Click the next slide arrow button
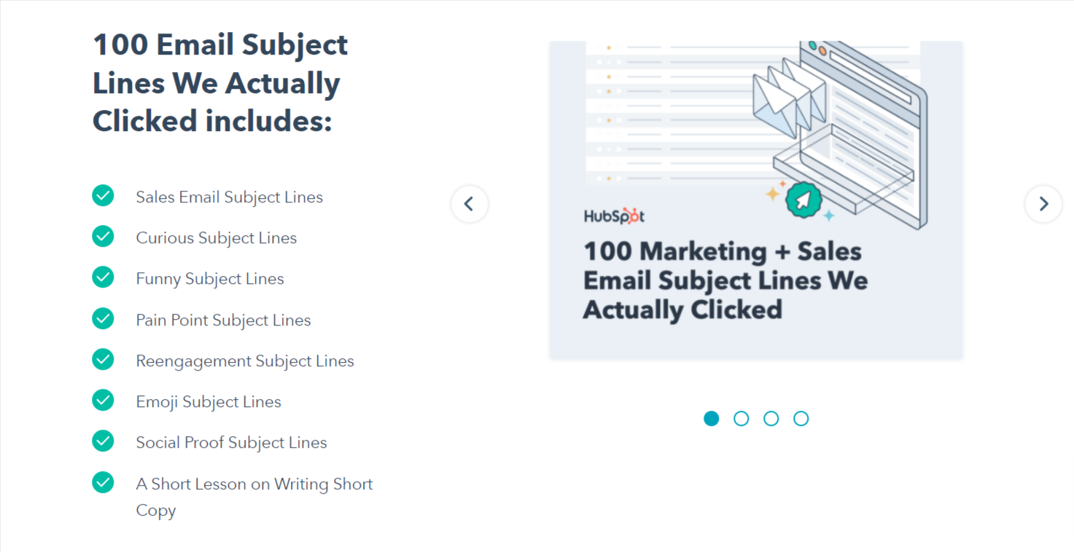The image size is (1074, 552). click(1043, 204)
